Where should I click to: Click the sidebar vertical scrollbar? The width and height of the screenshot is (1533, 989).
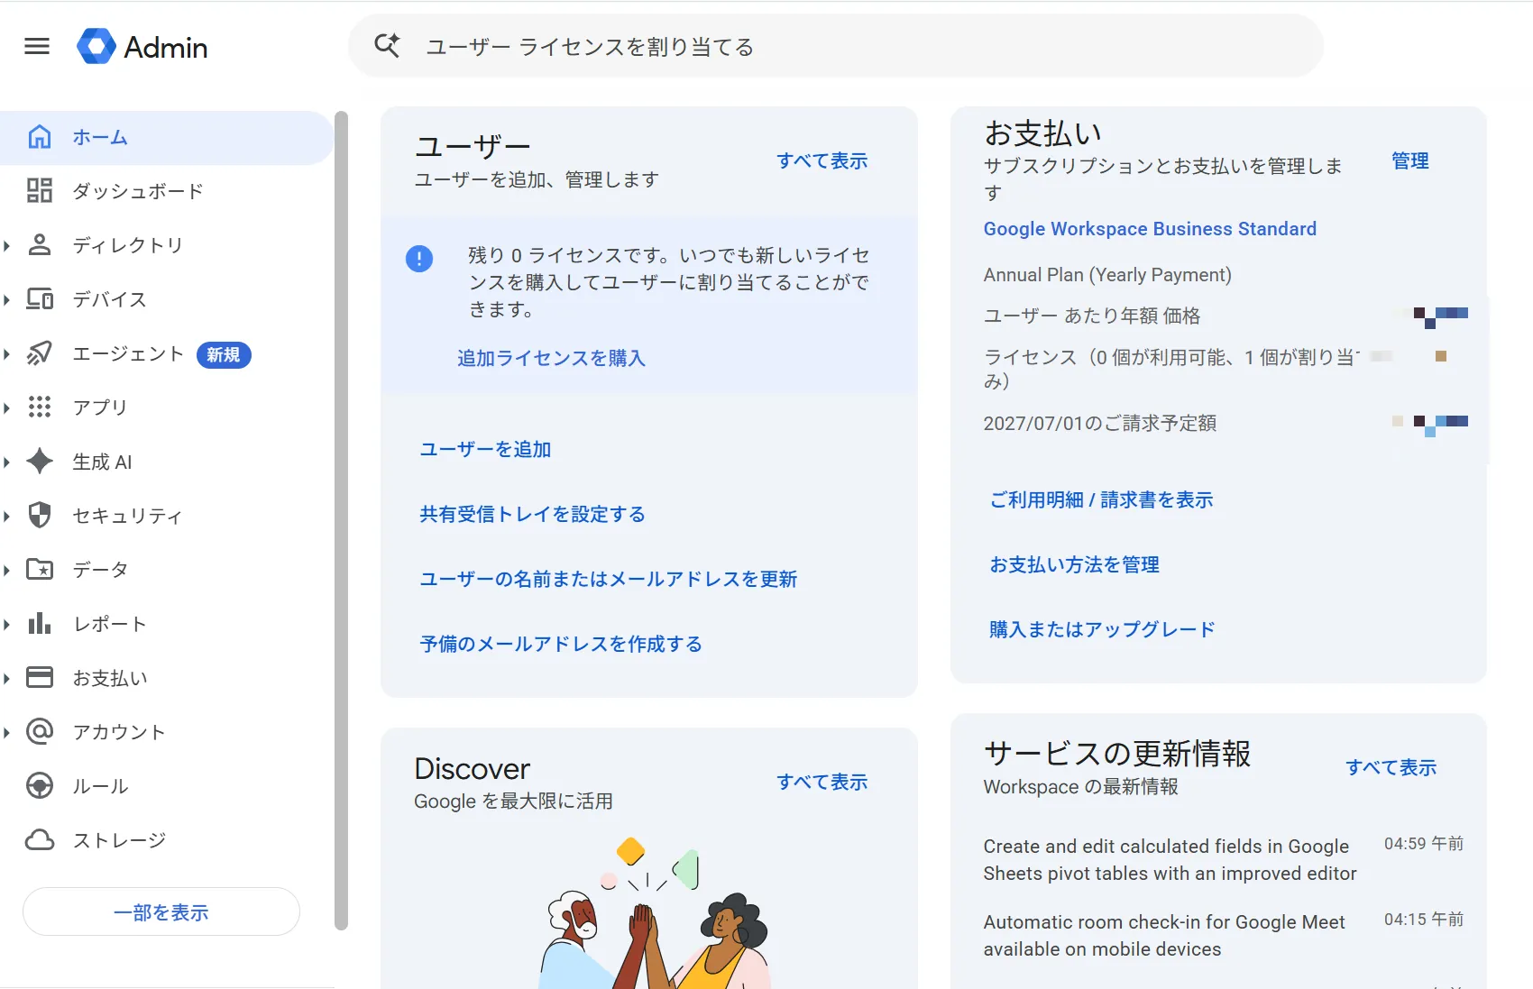[341, 520]
